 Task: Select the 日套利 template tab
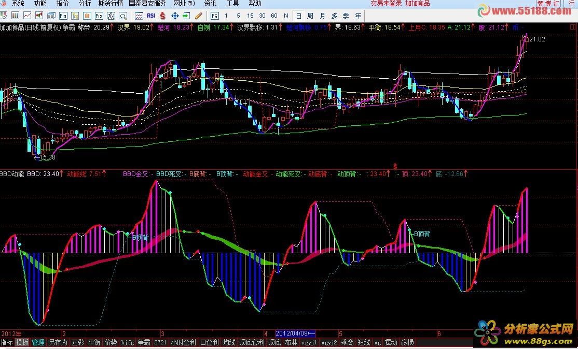pos(209,342)
